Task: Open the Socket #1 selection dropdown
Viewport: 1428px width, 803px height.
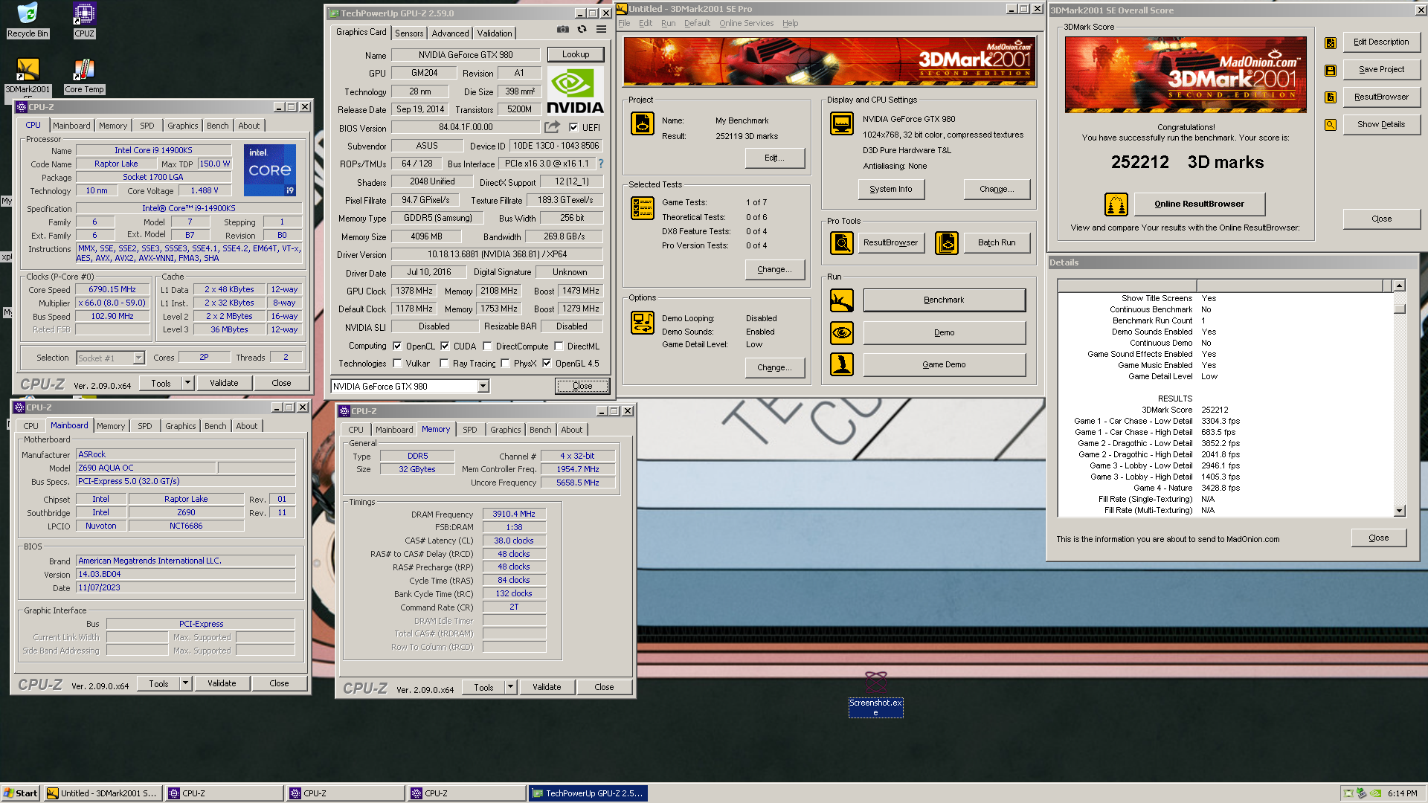Action: [138, 358]
